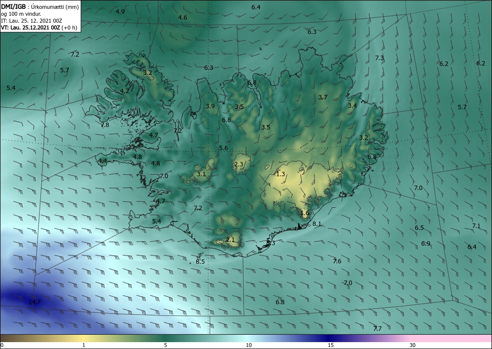Select the 3.7 reading in northeast Iceland

pyautogui.click(x=323, y=97)
